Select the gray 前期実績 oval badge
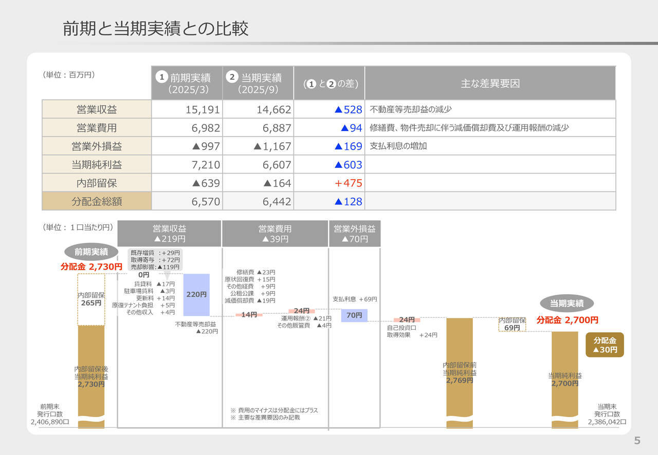The height and width of the screenshot is (455, 658). (x=91, y=252)
